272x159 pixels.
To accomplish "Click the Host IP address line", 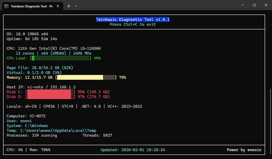I will (41, 87).
